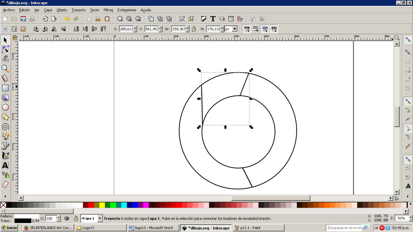Open the Windows Inicio start menu
413x232 pixels.
tap(9, 228)
